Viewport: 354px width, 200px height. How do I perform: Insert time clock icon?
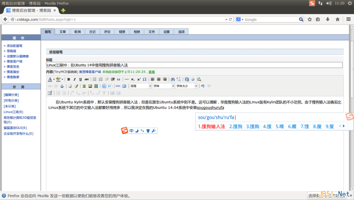192,79
